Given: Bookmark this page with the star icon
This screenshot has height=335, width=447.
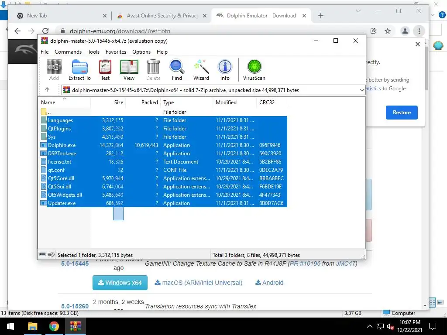Looking at the screenshot, I should 388,31.
